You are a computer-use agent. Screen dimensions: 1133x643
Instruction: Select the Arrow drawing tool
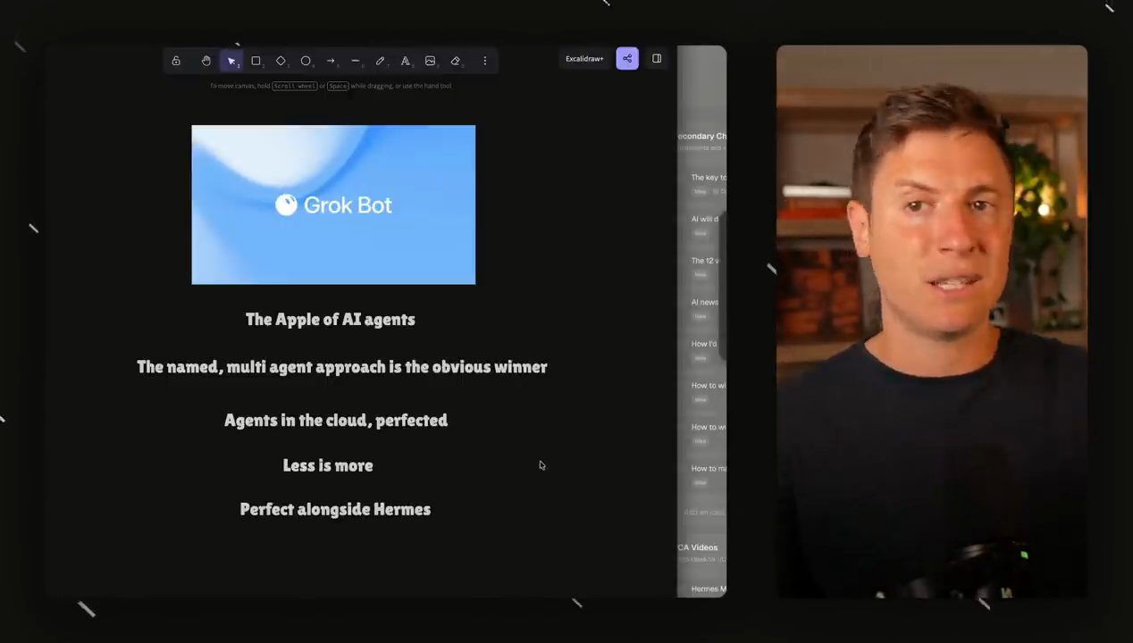coord(331,61)
